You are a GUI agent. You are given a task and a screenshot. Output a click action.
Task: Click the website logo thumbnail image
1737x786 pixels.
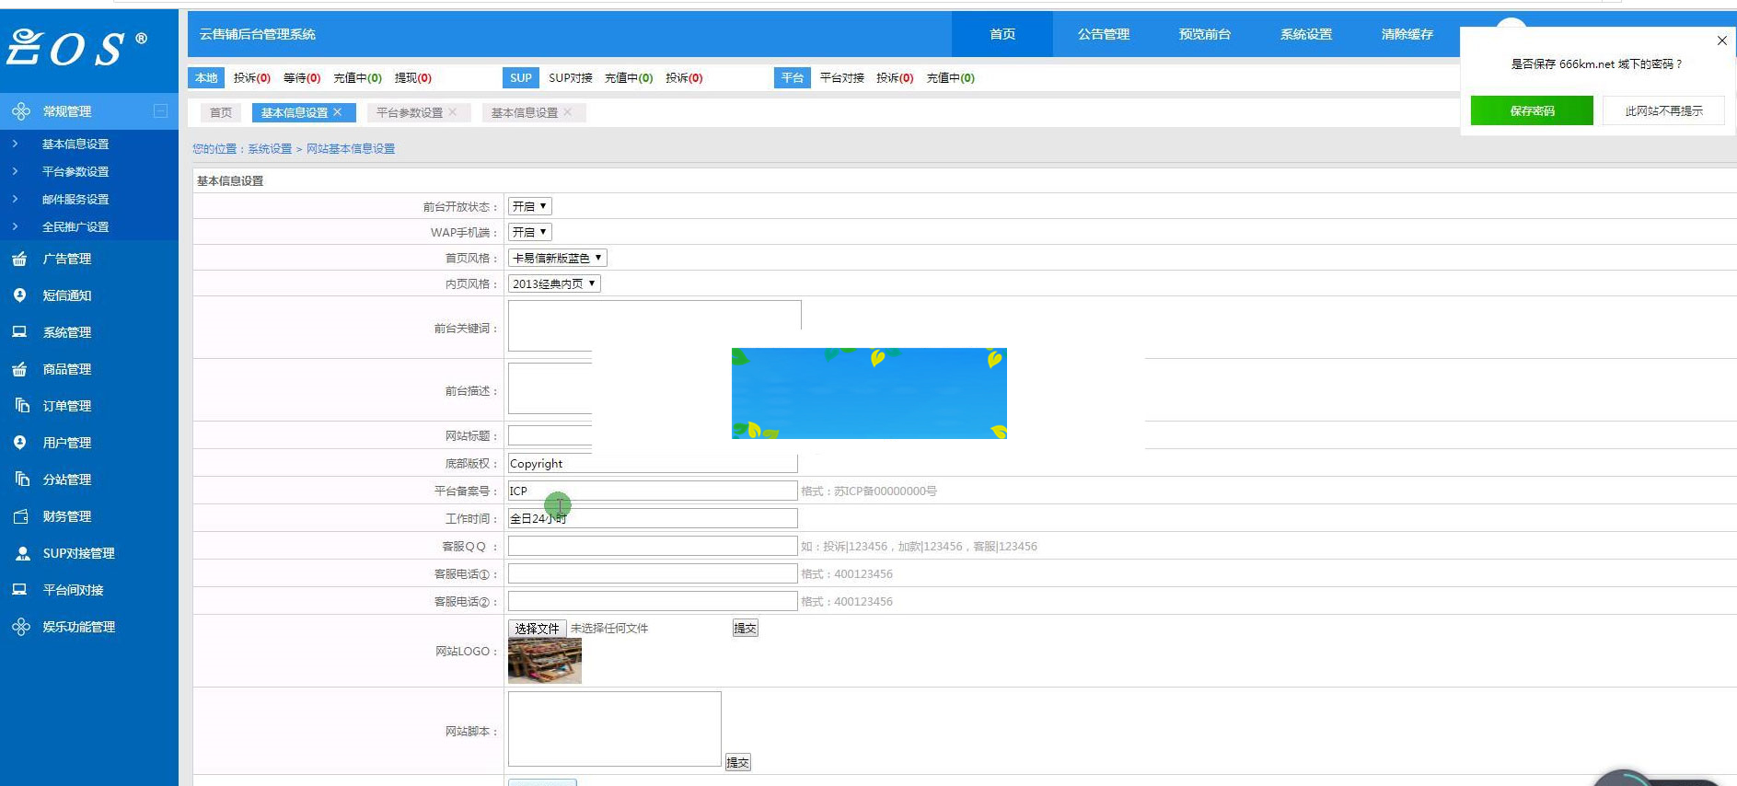coord(544,661)
